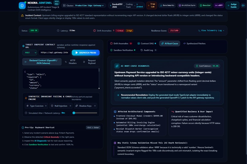Click the V2.0 PRO version badge
The image size is (247, 164).
[x=57, y=3]
